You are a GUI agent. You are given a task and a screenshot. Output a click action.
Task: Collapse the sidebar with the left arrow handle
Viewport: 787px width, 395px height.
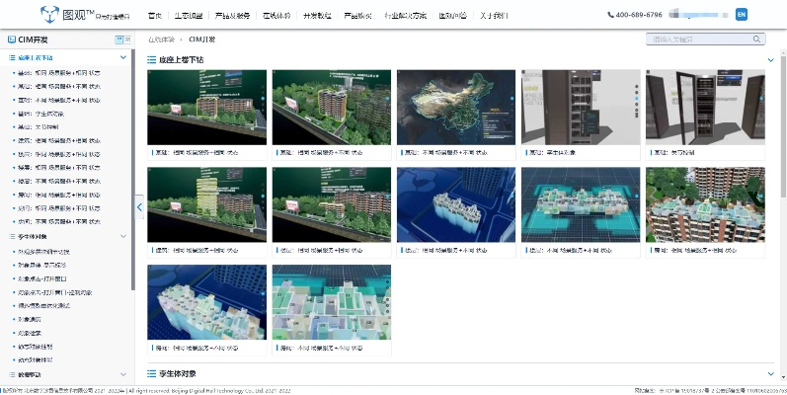click(x=139, y=207)
